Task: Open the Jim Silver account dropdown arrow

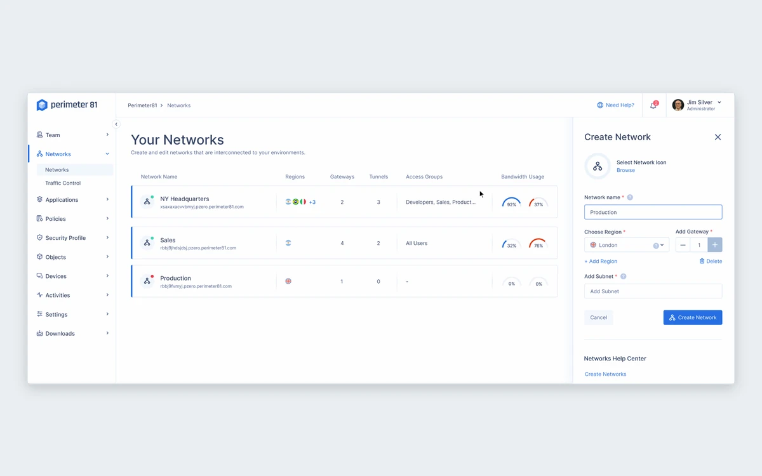Action: click(719, 102)
